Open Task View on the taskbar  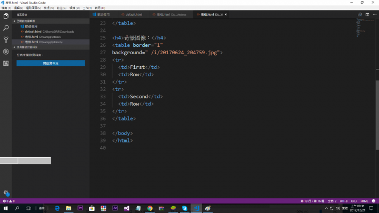pos(28,208)
